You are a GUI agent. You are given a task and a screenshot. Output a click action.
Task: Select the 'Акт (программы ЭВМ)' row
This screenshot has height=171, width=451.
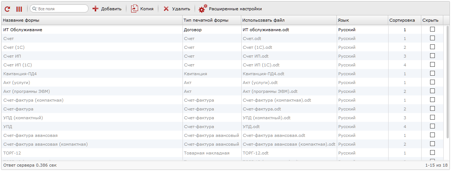click(92, 91)
